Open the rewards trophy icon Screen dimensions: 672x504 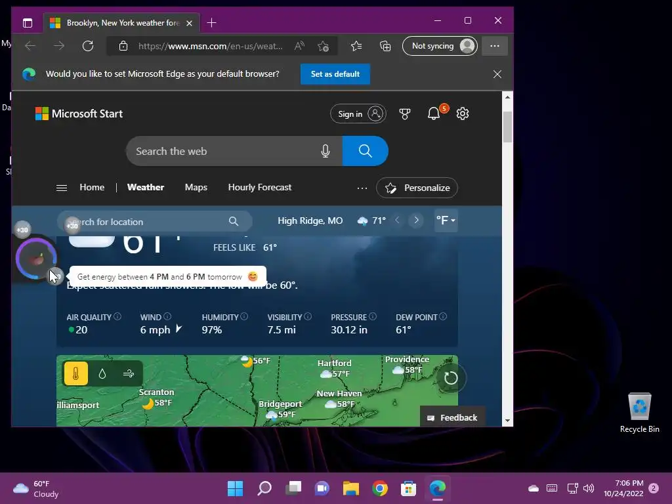coord(404,114)
